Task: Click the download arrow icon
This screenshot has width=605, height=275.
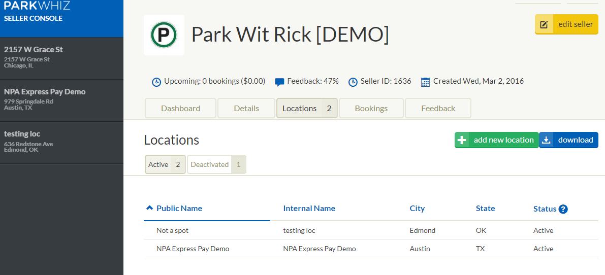Action: (546, 140)
